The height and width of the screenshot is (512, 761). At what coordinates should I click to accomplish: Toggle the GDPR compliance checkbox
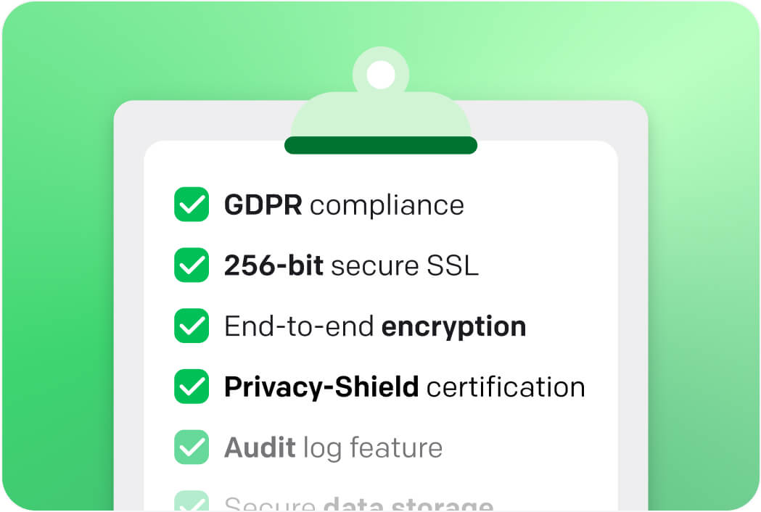point(192,205)
